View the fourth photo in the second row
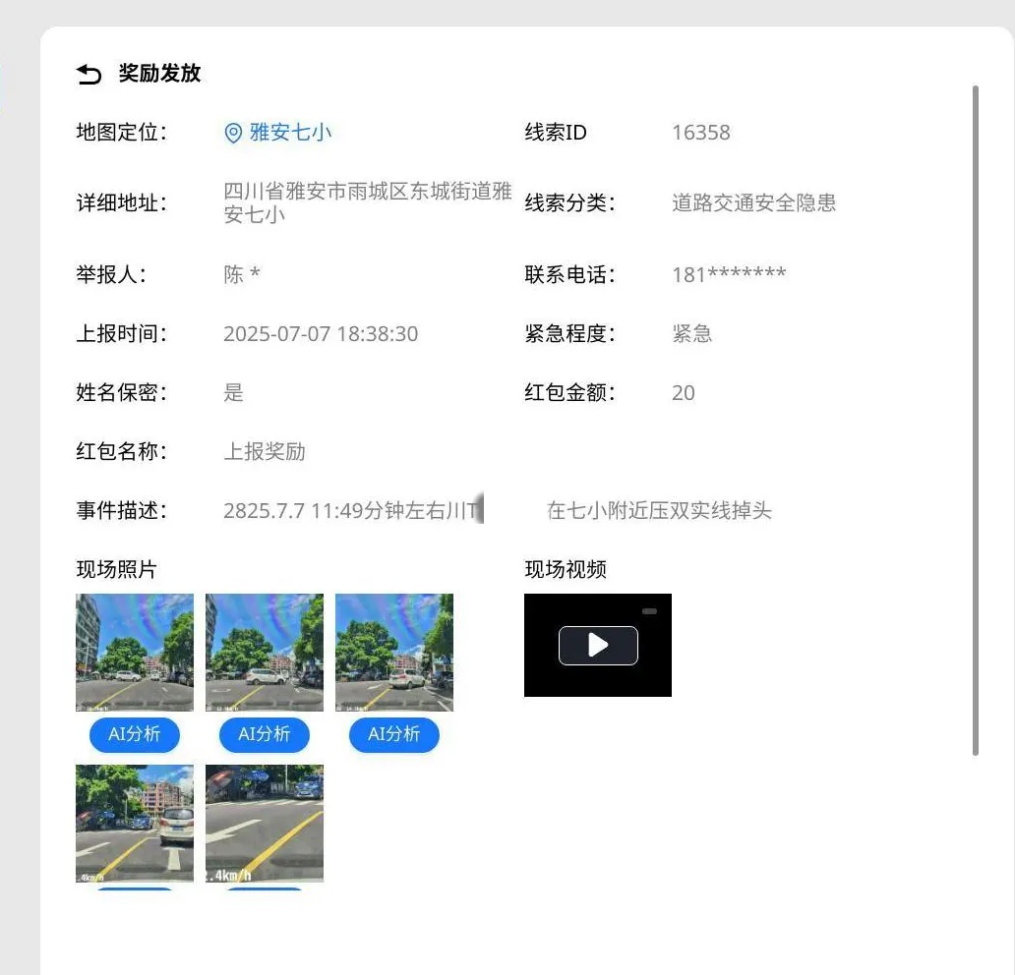 click(x=135, y=823)
